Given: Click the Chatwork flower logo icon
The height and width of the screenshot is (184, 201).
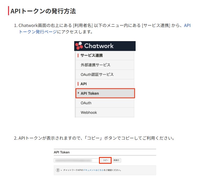Looking at the screenshot, I should tap(79, 46).
